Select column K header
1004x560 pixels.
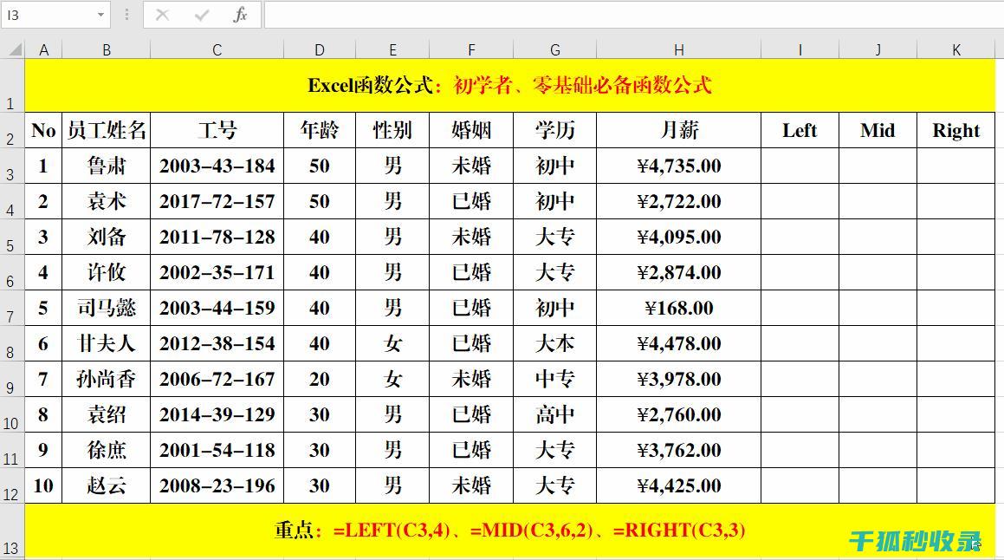tap(956, 49)
